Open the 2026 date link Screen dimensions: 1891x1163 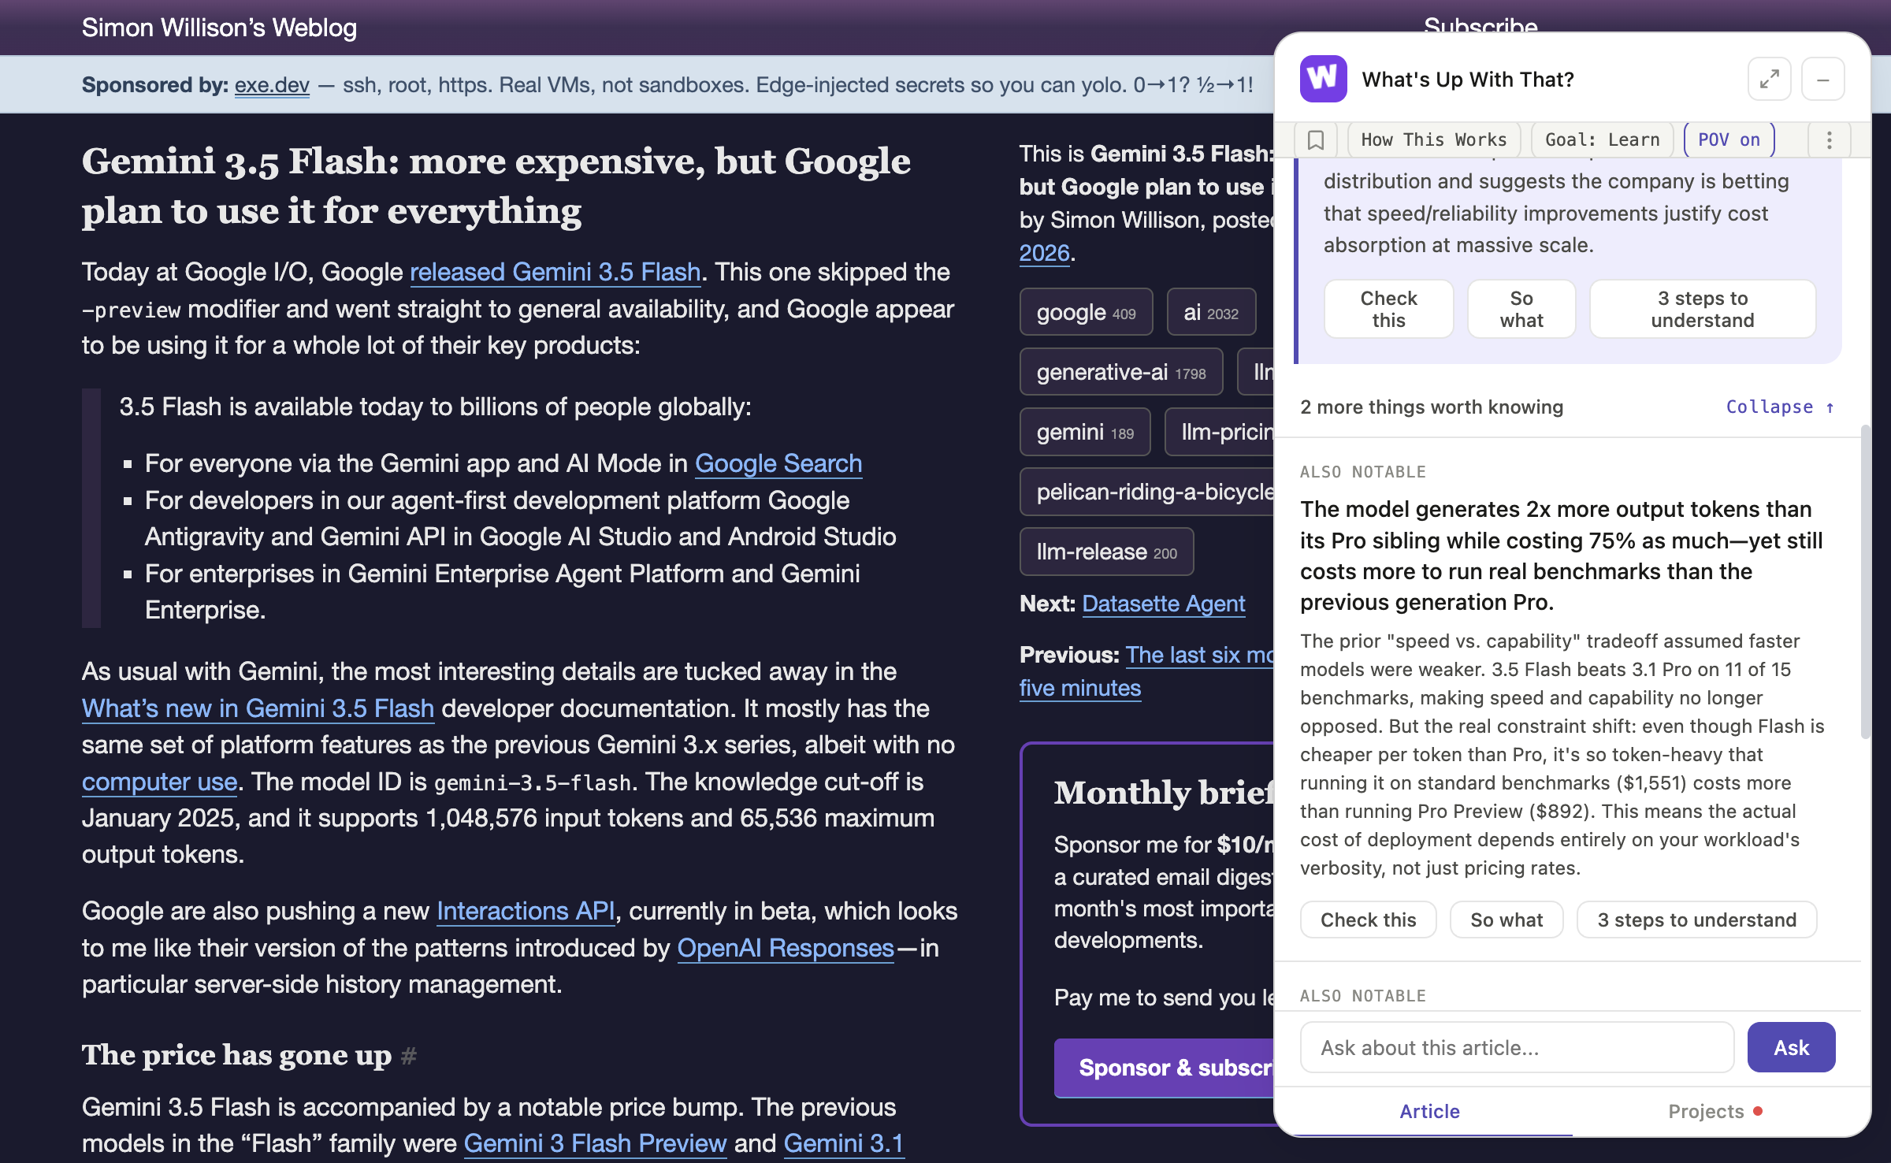1044,253
